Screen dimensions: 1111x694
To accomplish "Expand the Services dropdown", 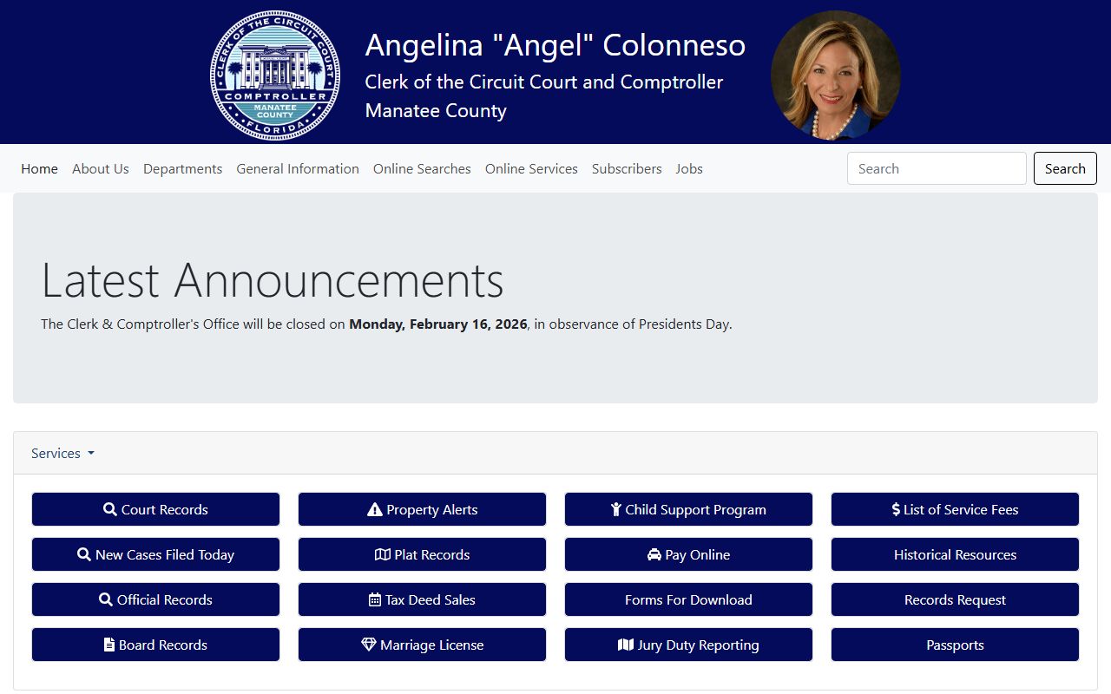I will [62, 453].
